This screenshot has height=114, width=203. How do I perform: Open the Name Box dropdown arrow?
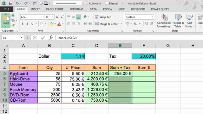pyautogui.click(x=22, y=38)
